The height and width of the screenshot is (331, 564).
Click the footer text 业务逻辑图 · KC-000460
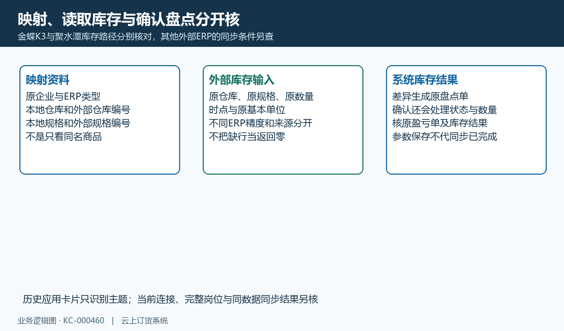point(61,321)
